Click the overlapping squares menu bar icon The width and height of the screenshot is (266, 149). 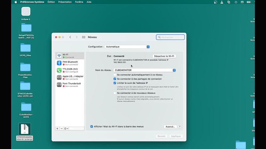(x=229, y=2)
